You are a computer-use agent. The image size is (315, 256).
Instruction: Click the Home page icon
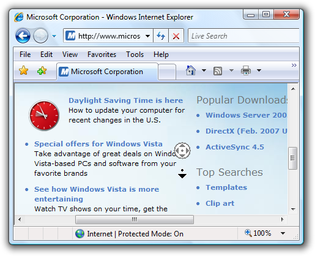click(191, 70)
